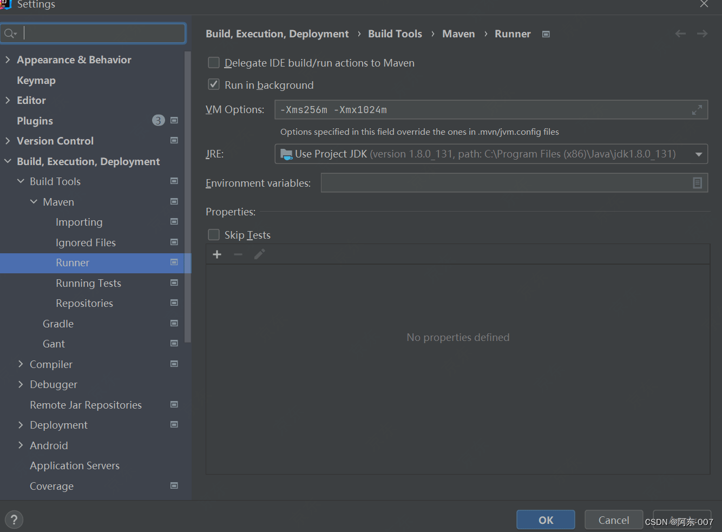Click project icon on Importing row
The width and height of the screenshot is (722, 532).
(174, 221)
